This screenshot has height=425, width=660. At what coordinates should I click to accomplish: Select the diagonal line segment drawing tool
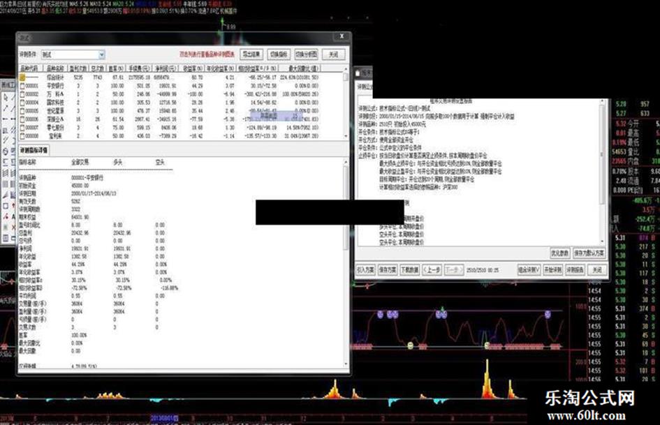[x=6, y=108]
